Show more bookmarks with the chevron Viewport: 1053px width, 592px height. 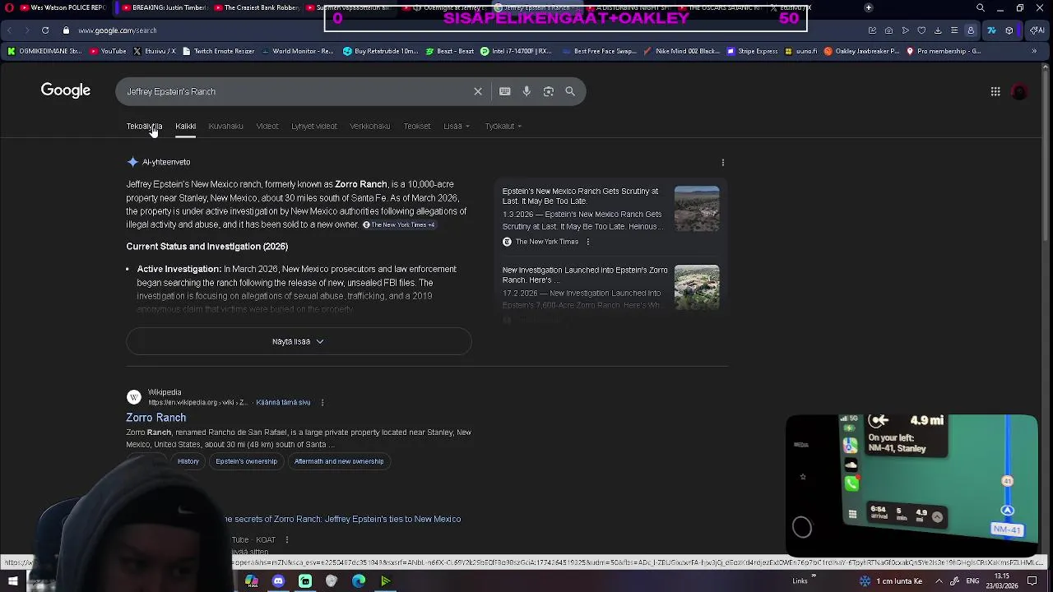(x=1034, y=51)
